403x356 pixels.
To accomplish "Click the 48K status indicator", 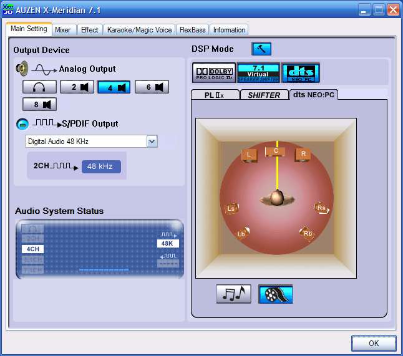I will (168, 243).
